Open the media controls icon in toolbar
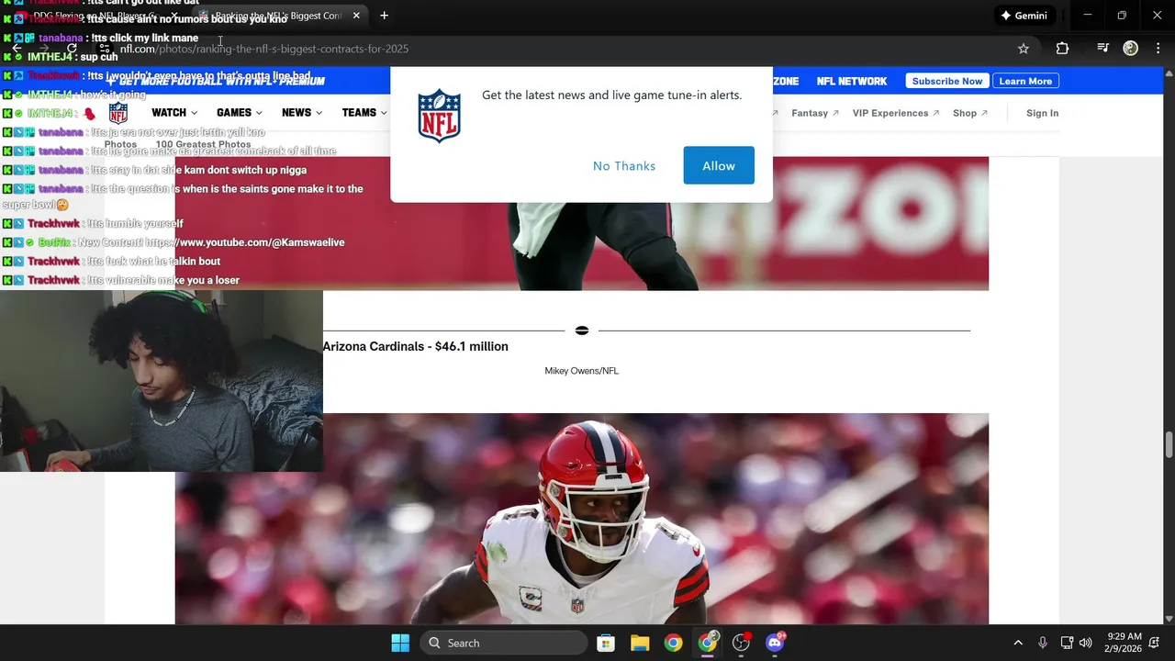 [x=1103, y=49]
